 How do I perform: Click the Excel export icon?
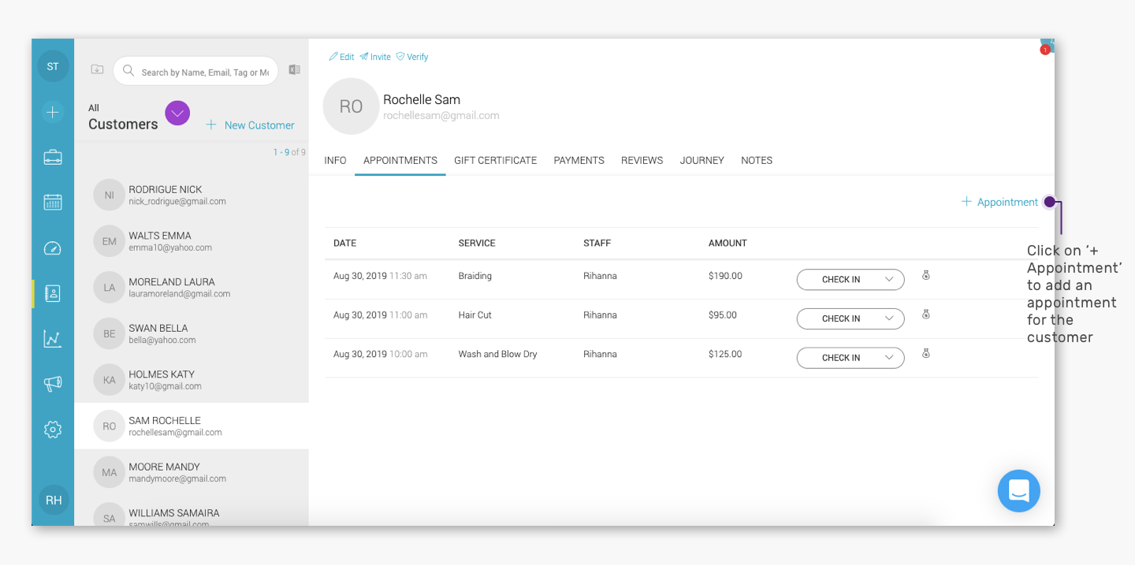(294, 69)
